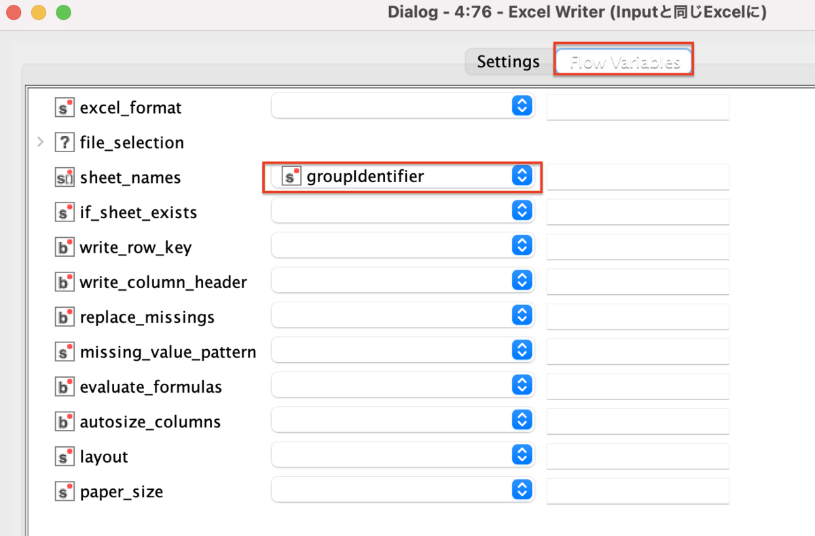
Task: Click the boolean icon beside write_column_header
Action: 65,281
